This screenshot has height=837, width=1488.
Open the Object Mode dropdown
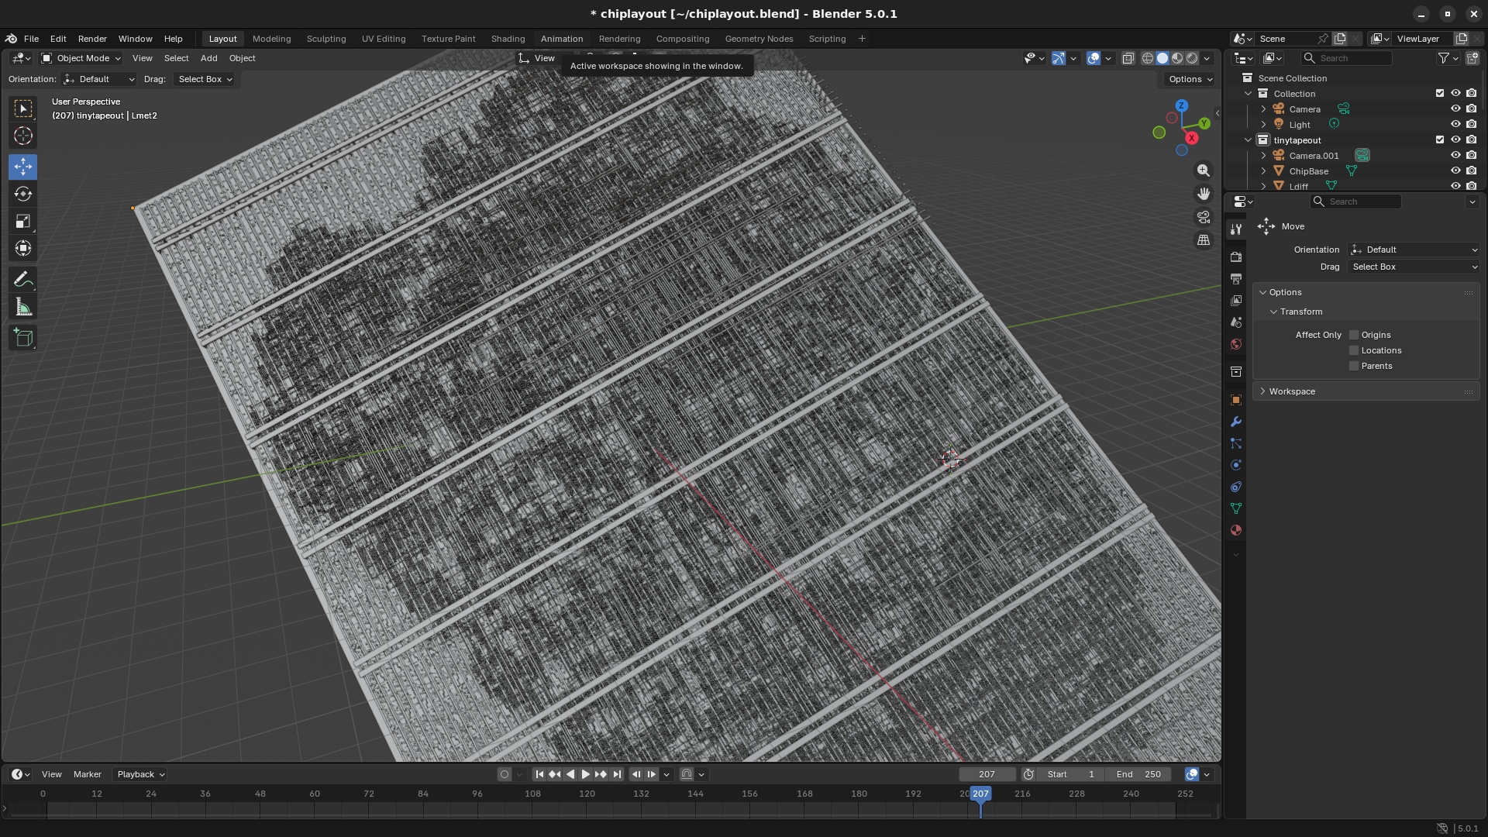[81, 58]
